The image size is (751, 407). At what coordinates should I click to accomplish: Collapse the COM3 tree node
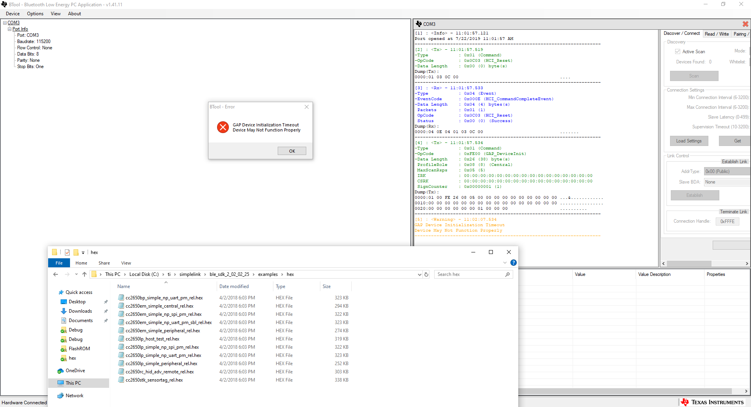(5, 23)
